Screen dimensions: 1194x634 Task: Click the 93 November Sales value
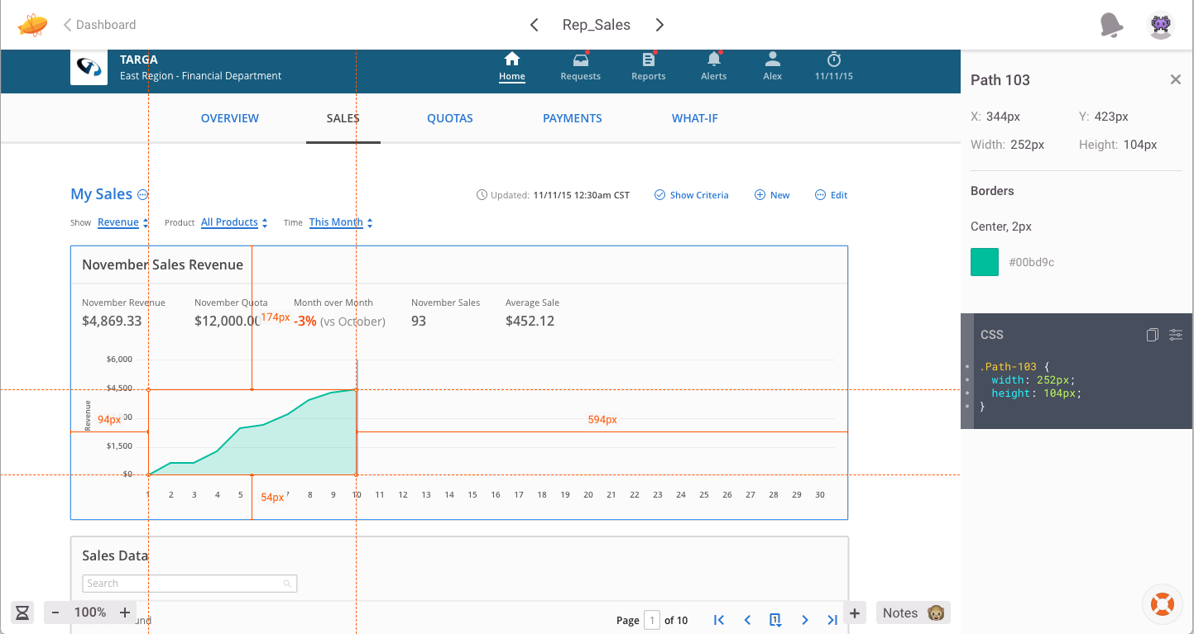(x=419, y=321)
